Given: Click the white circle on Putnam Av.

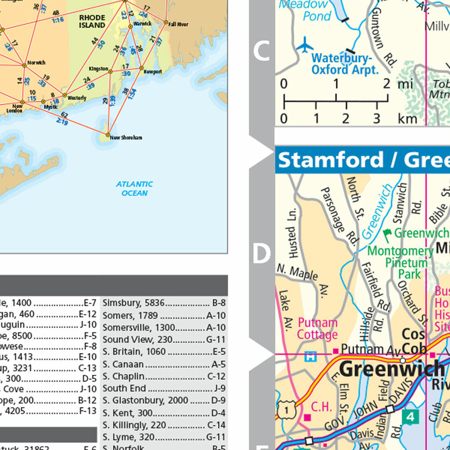Looking at the screenshot, I should [x=403, y=360].
